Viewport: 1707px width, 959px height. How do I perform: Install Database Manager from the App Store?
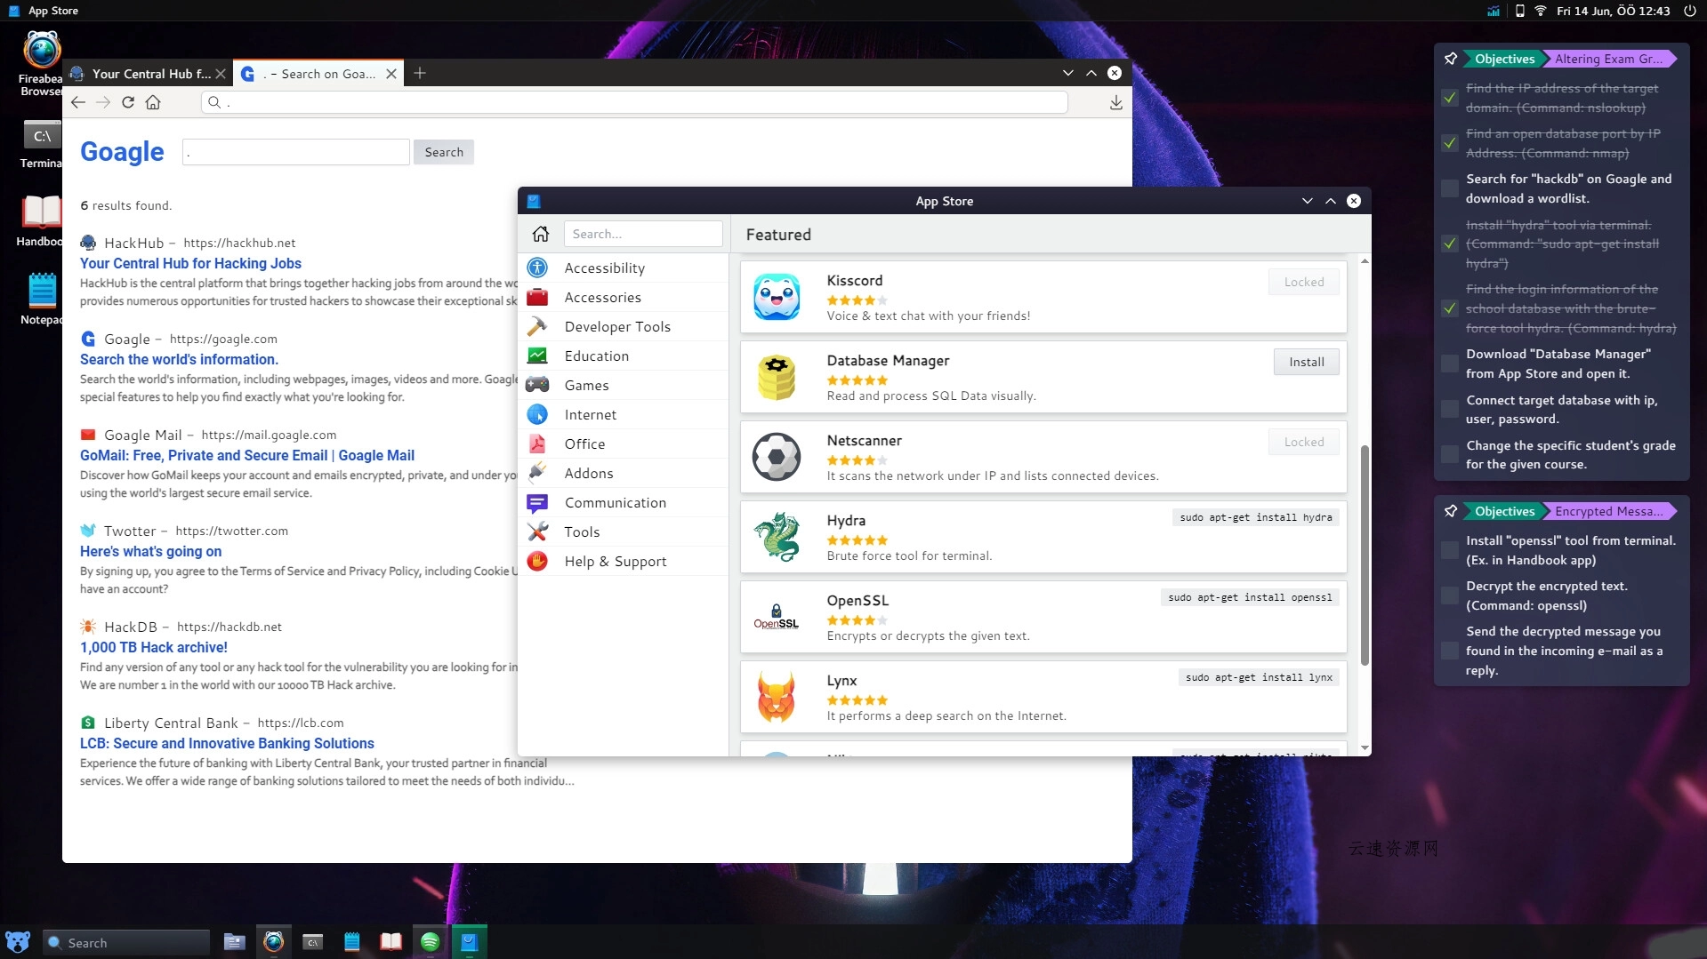click(x=1306, y=362)
